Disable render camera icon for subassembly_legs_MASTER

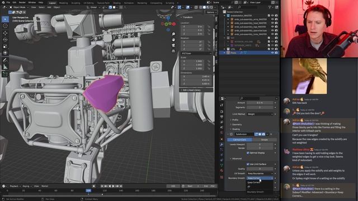pos(276,27)
